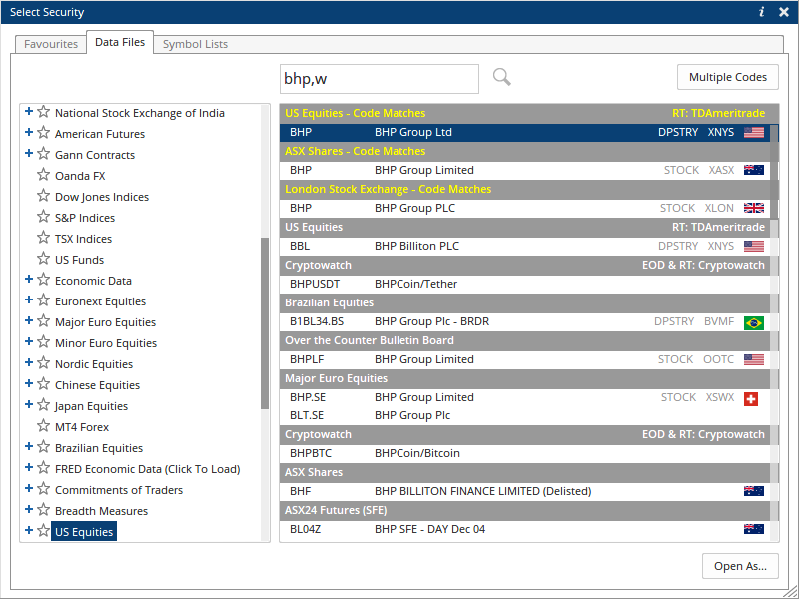Screen dimensions: 799x599
Task: Click the US flag on BHPLF row
Action: point(754,360)
